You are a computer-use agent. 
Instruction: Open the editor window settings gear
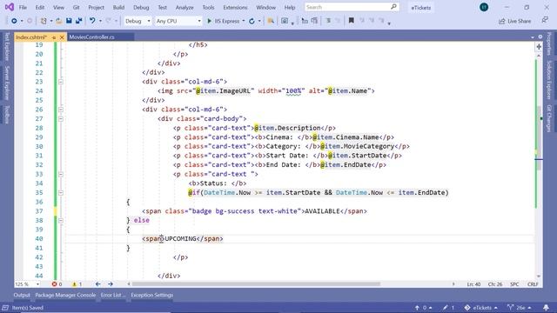[540, 37]
